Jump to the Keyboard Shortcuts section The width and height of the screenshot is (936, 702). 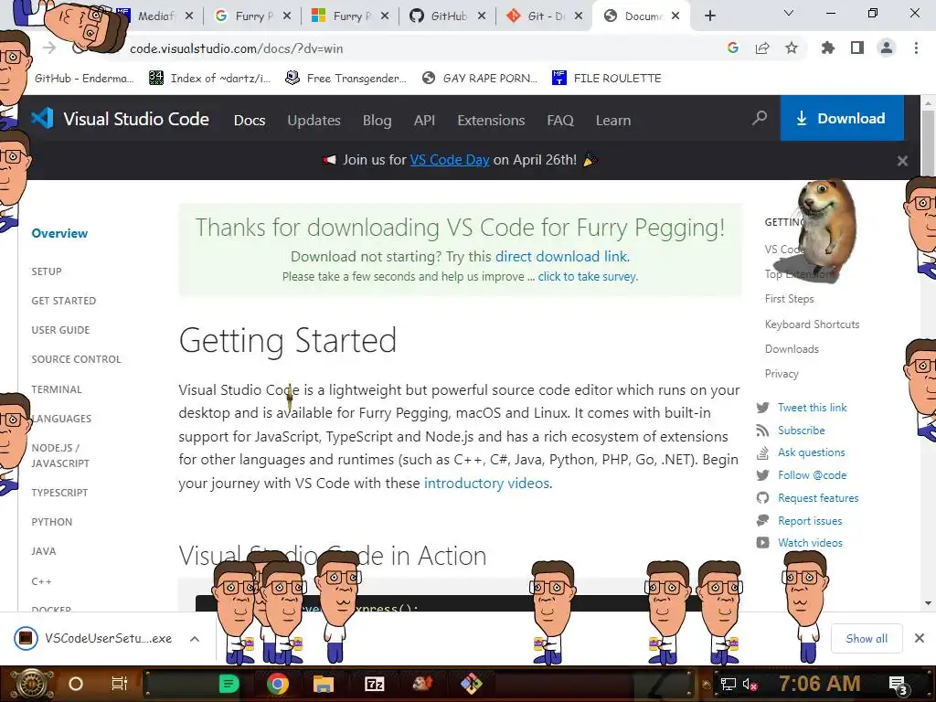812,324
